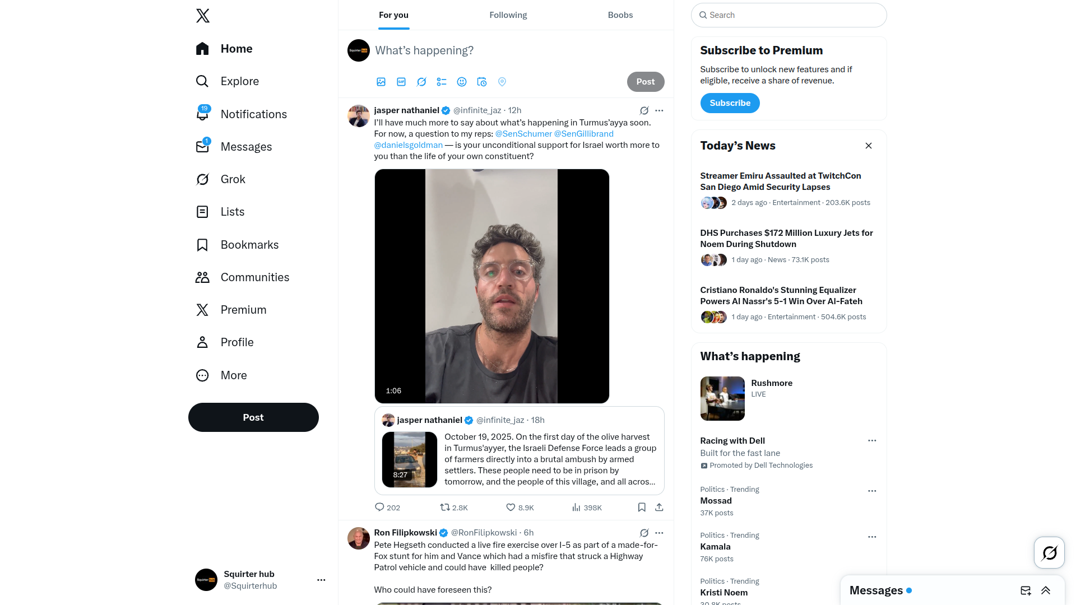Like jasper nathaniel's post
The width and height of the screenshot is (1076, 605).
520,508
